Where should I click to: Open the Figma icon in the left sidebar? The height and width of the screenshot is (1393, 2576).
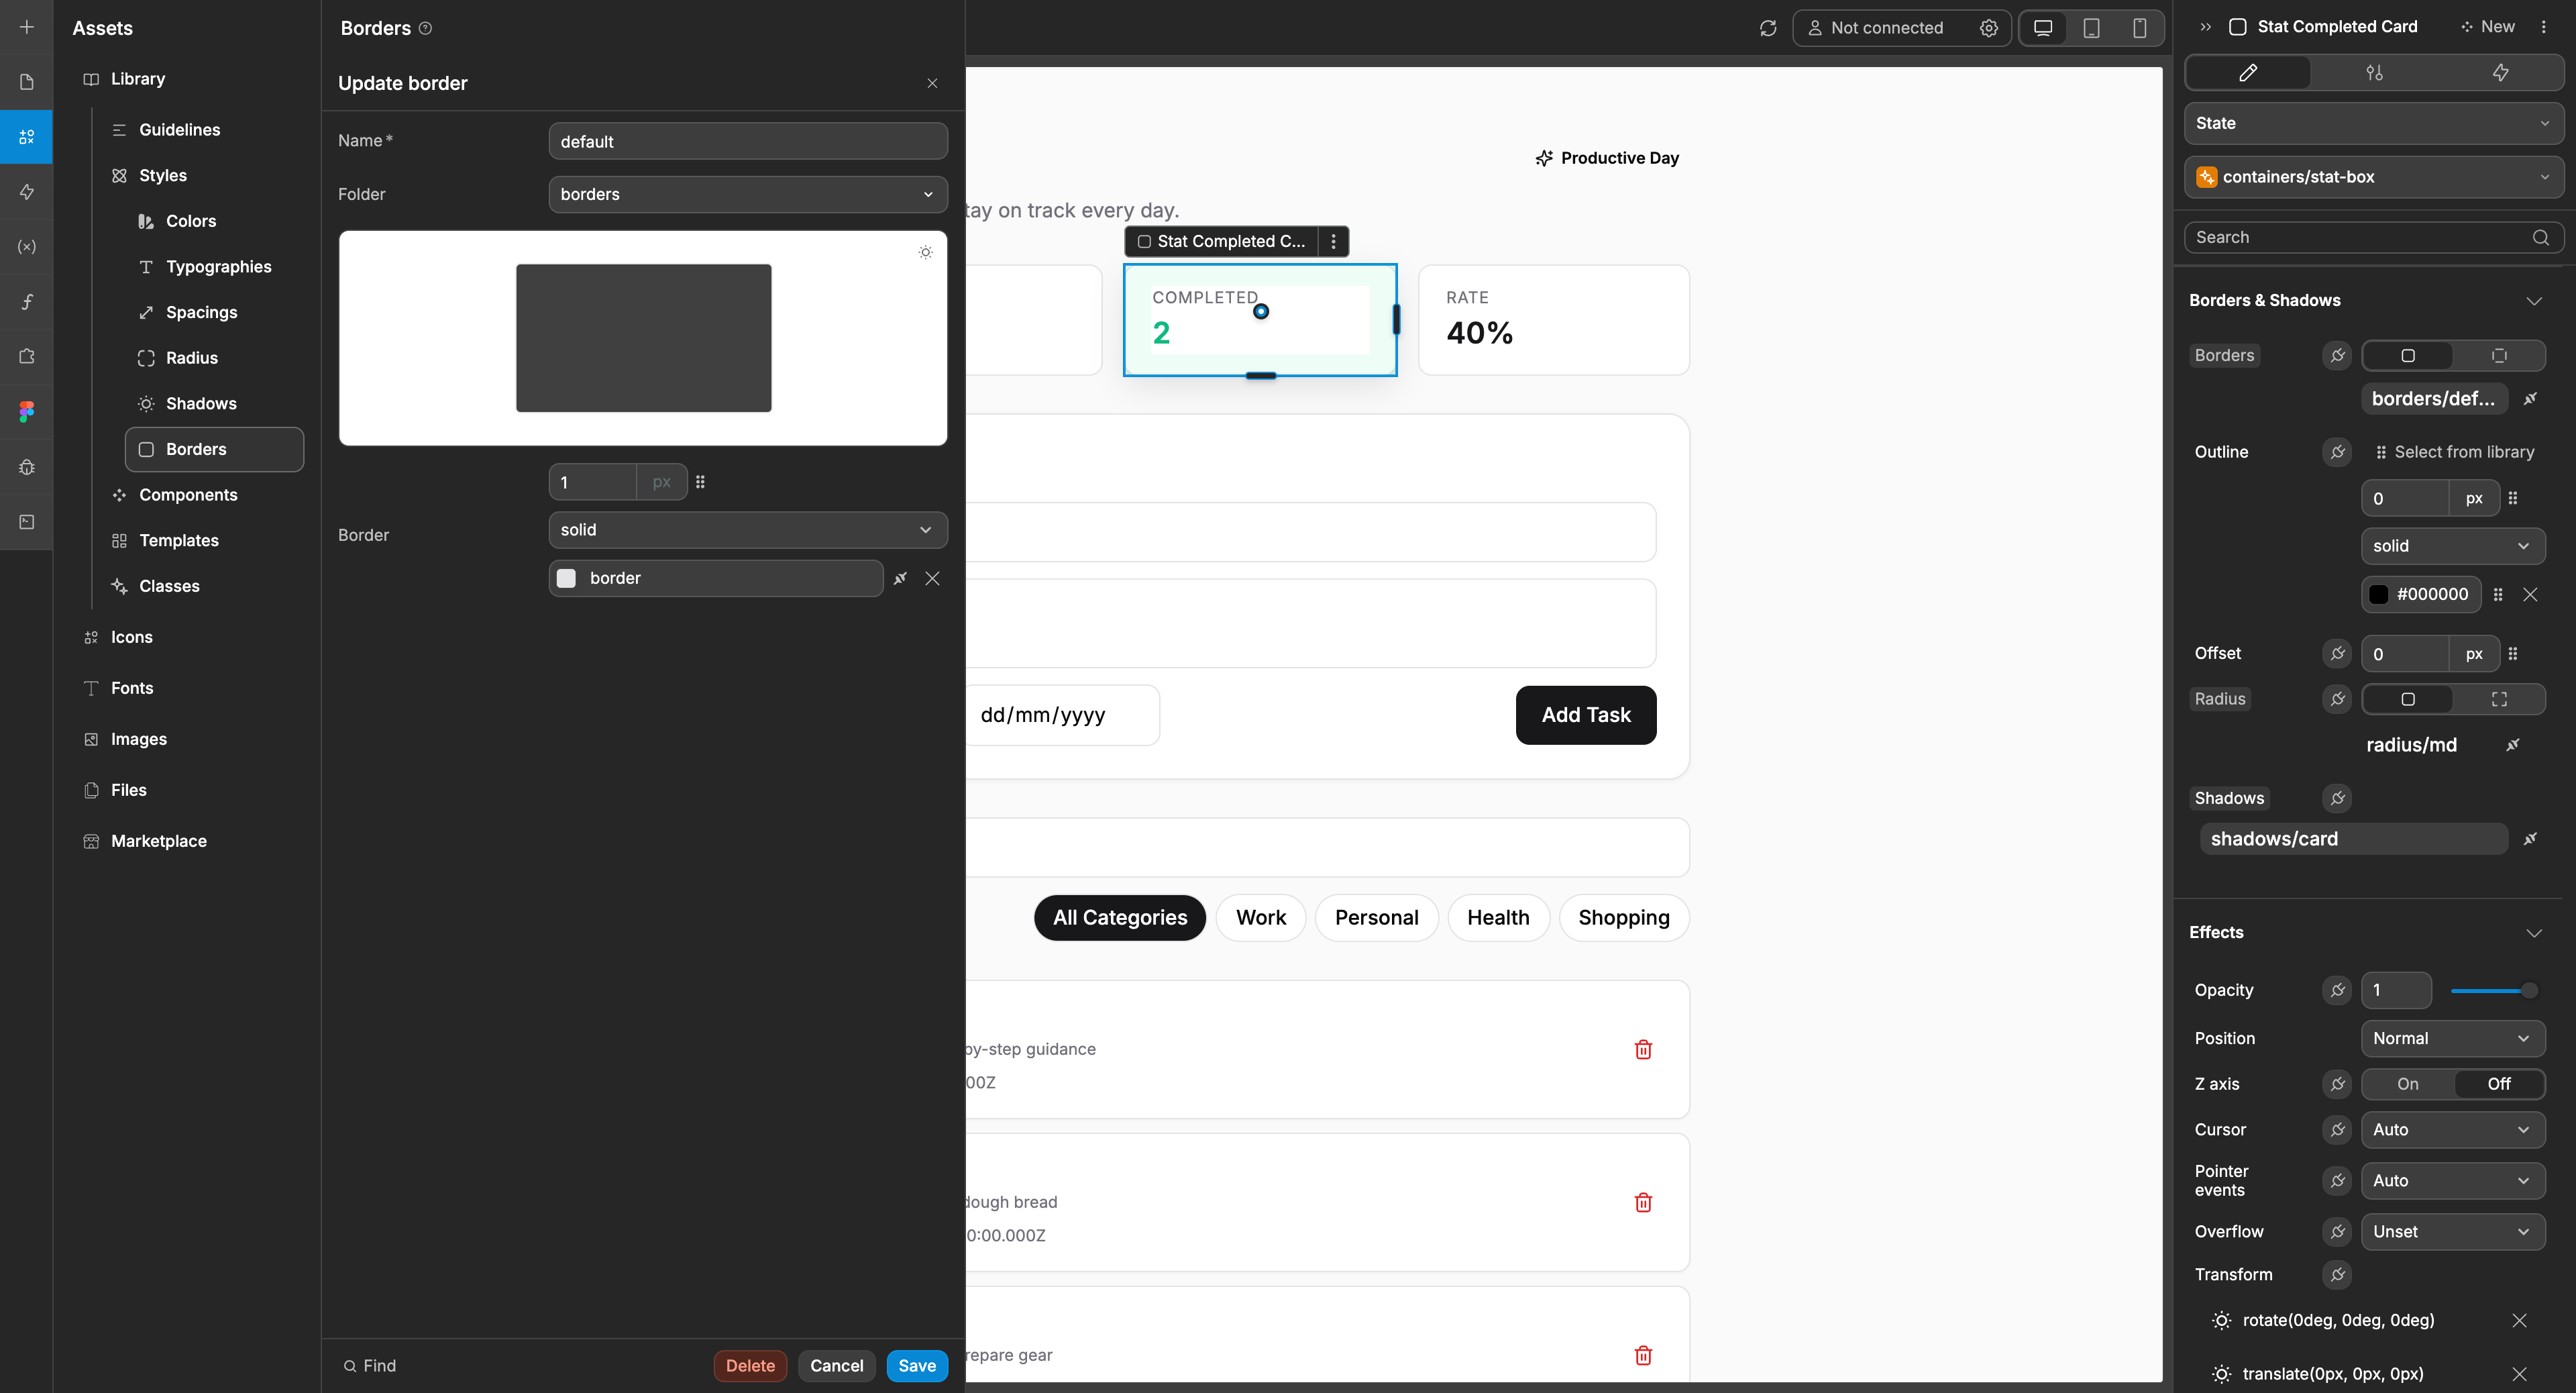(x=27, y=411)
